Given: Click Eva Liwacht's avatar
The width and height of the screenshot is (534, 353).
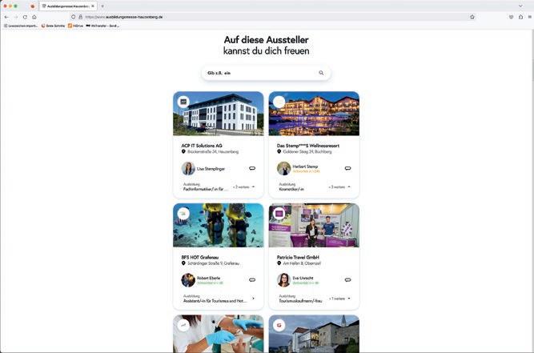Looking at the screenshot, I should [x=283, y=280].
